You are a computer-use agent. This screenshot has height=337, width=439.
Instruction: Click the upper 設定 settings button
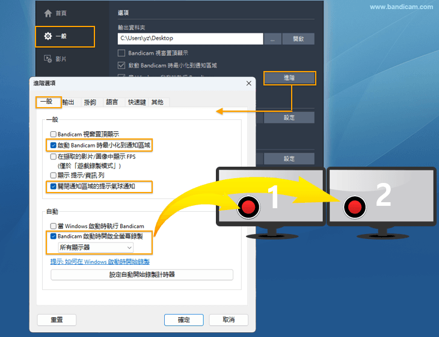pos(289,118)
